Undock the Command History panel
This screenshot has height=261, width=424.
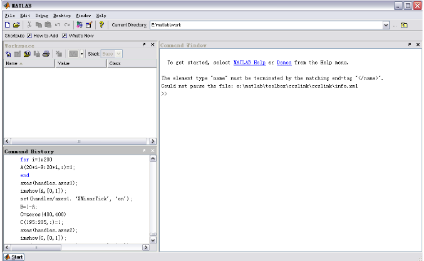point(144,150)
